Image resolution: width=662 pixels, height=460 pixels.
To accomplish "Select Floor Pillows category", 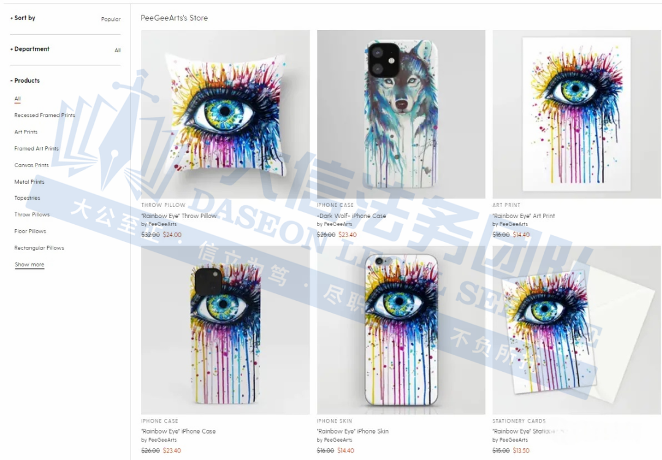I will point(30,232).
